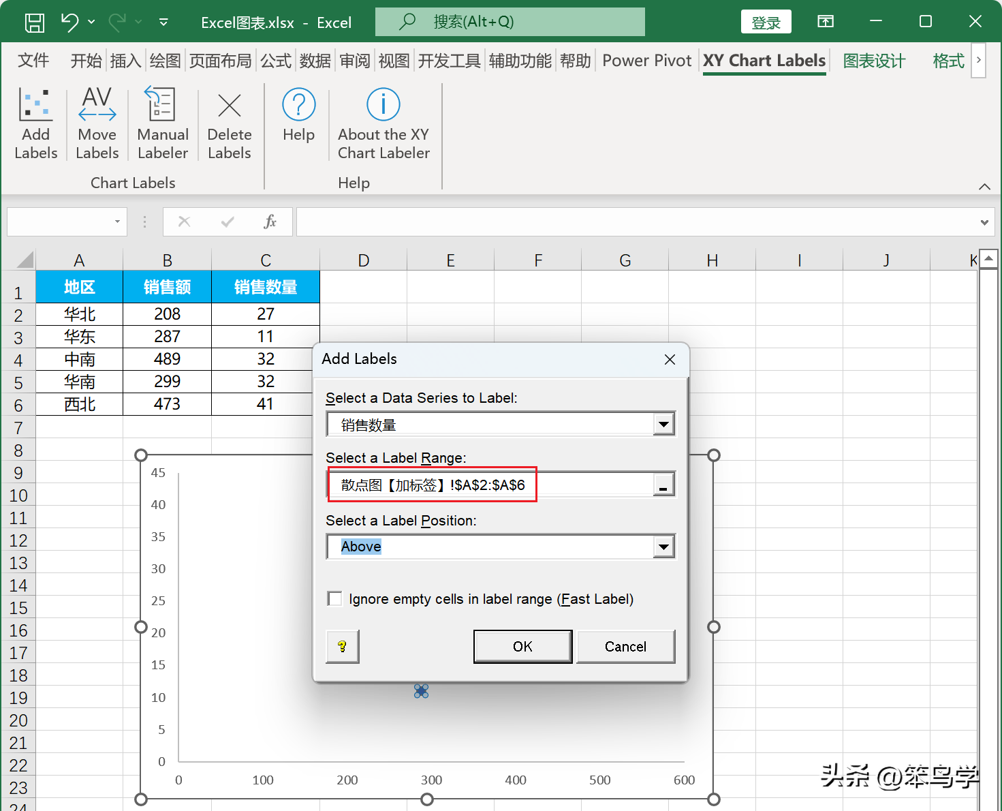The width and height of the screenshot is (1002, 811).
Task: Click cell with value 489
Action: (167, 359)
